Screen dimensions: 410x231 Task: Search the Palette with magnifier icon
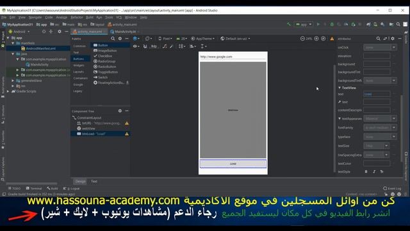(113, 38)
